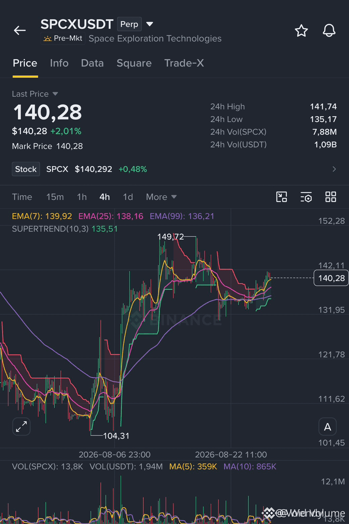Toggle the auto-scale A button
Screen dimensions: 349x524
coord(328,427)
